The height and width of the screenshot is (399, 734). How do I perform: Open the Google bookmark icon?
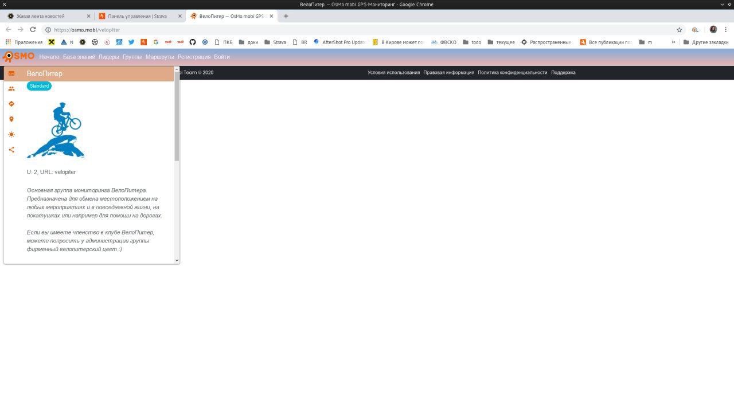[x=156, y=42]
